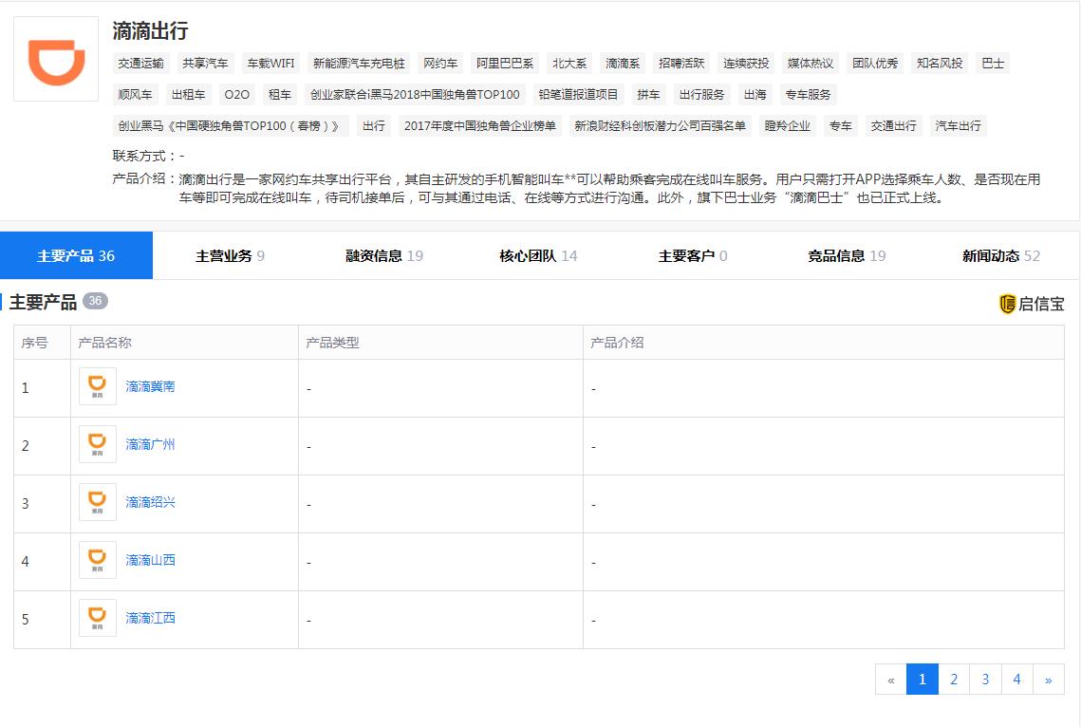This screenshot has width=1081, height=727.
Task: Select pagination page 1
Action: [x=922, y=680]
